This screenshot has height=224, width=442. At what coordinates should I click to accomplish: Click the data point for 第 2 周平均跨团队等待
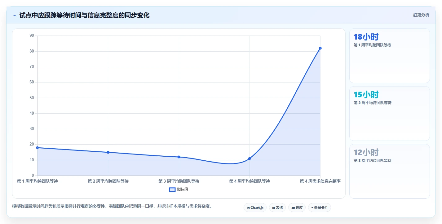tap(108, 152)
